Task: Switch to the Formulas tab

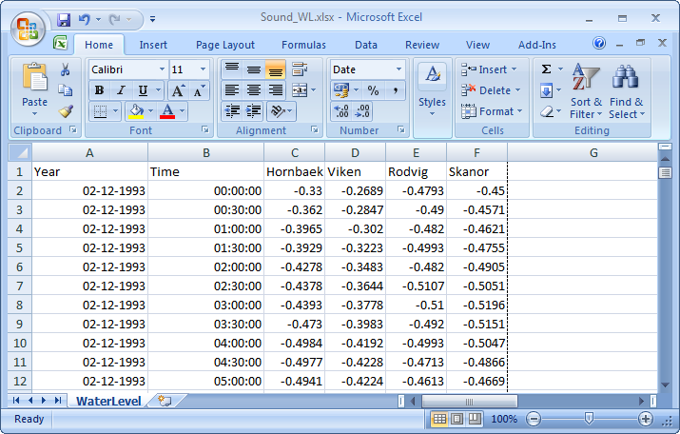Action: point(303,45)
